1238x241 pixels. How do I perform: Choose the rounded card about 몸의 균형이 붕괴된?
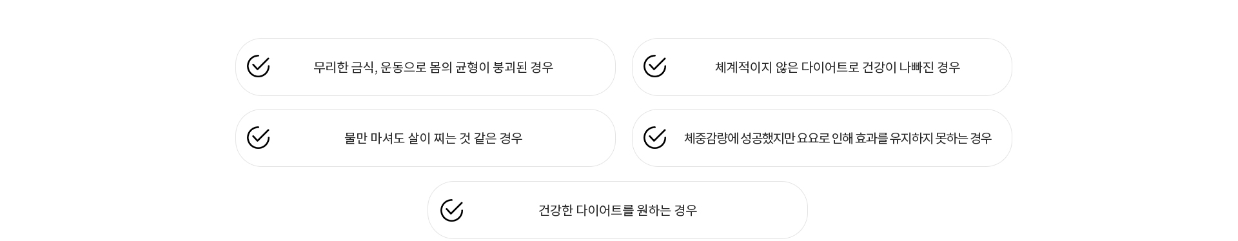(426, 67)
